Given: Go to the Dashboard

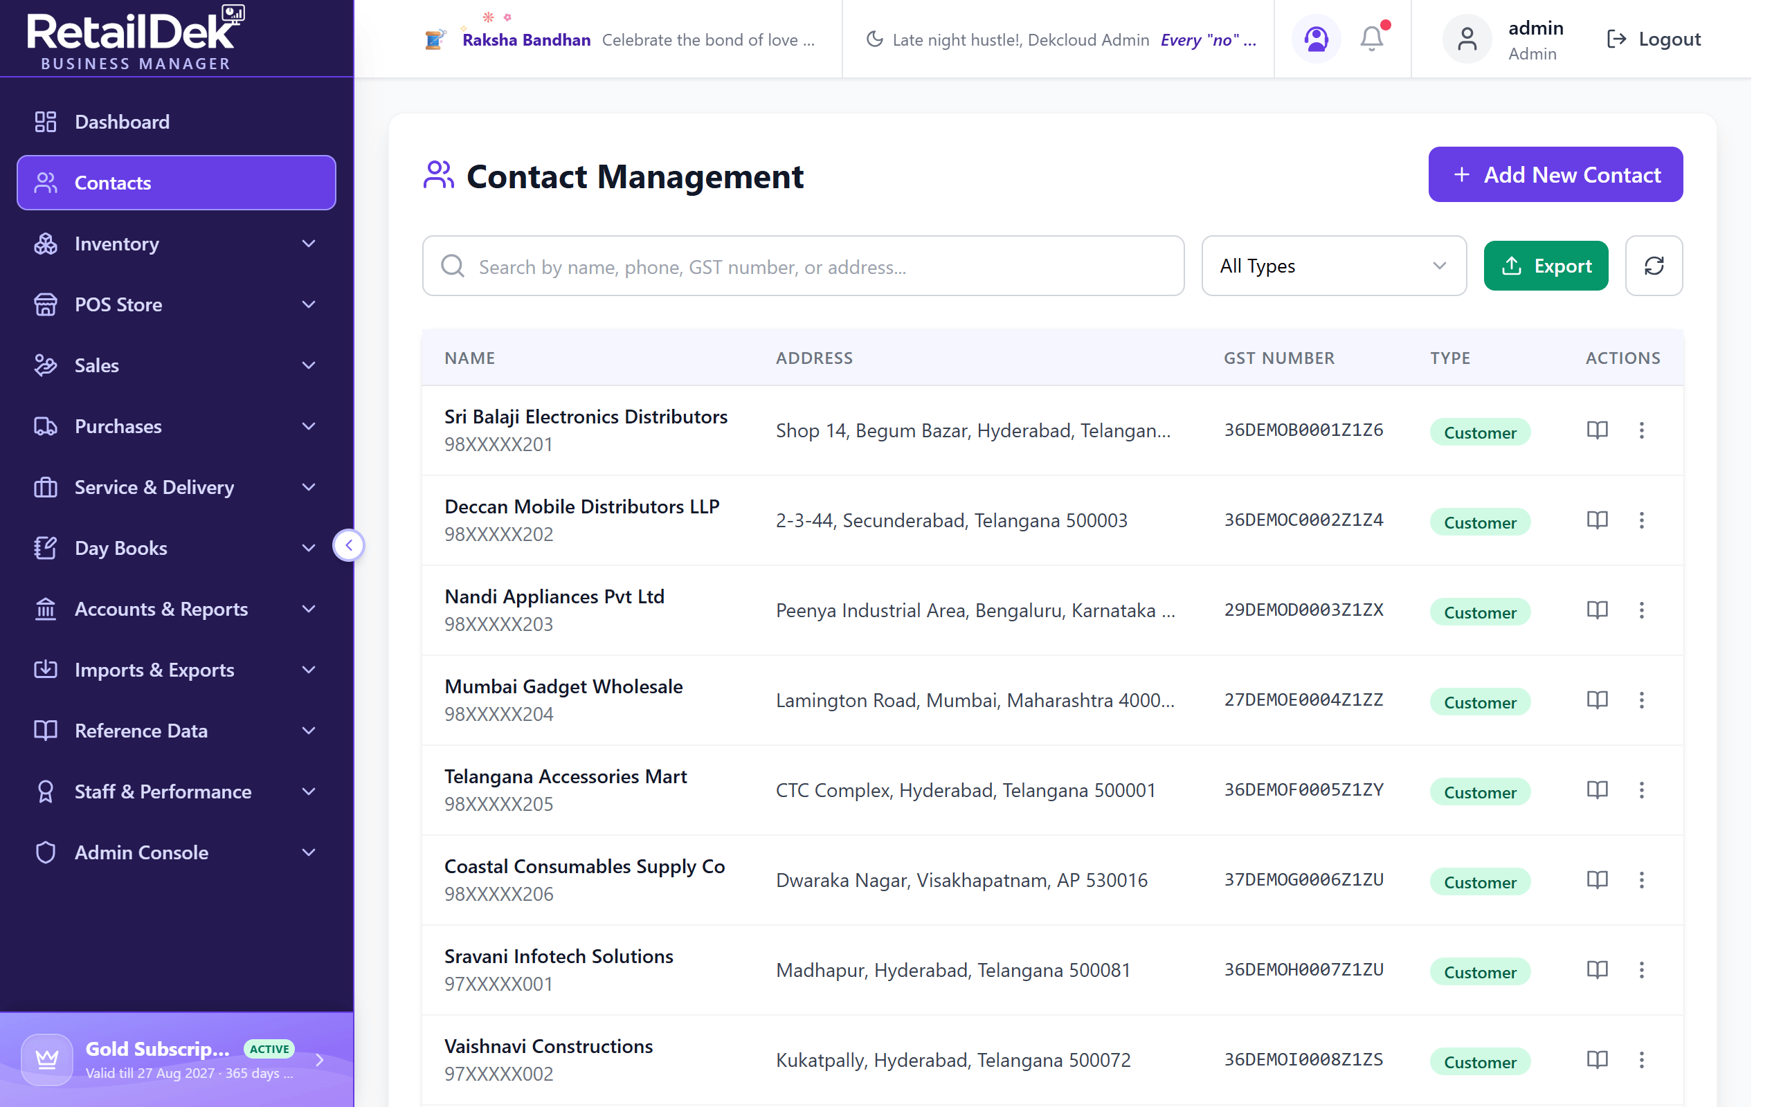Looking at the screenshot, I should (177, 122).
